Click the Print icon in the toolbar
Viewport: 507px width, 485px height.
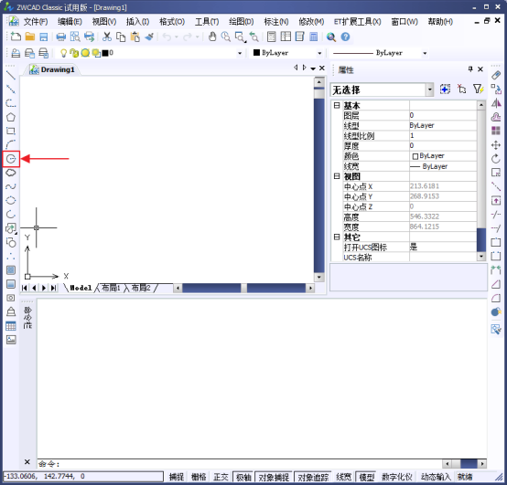(x=60, y=37)
